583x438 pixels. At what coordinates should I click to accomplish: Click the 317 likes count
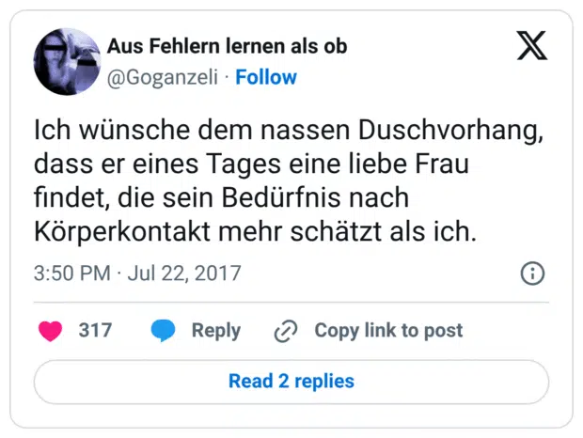tap(95, 331)
